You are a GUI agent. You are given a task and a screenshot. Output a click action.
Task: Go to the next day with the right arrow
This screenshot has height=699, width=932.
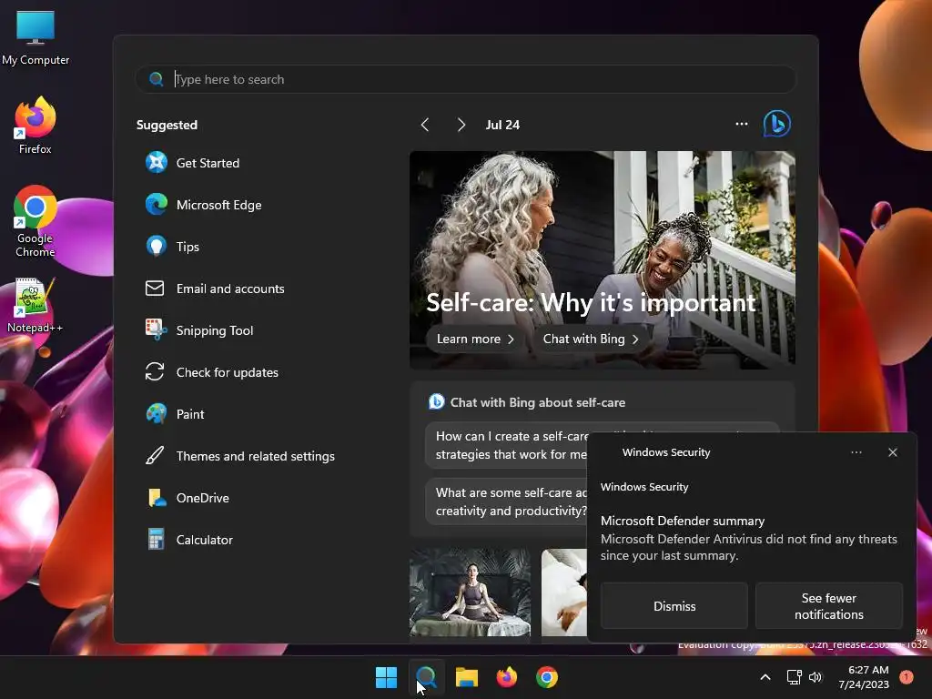[x=461, y=125]
